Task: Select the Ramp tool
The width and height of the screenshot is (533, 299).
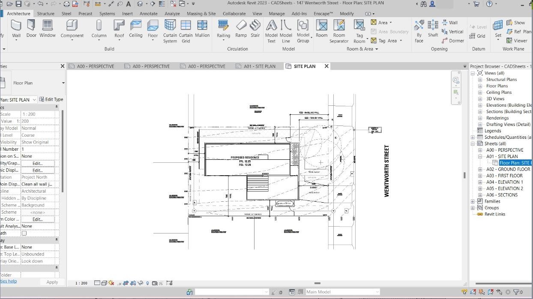Action: click(x=241, y=29)
